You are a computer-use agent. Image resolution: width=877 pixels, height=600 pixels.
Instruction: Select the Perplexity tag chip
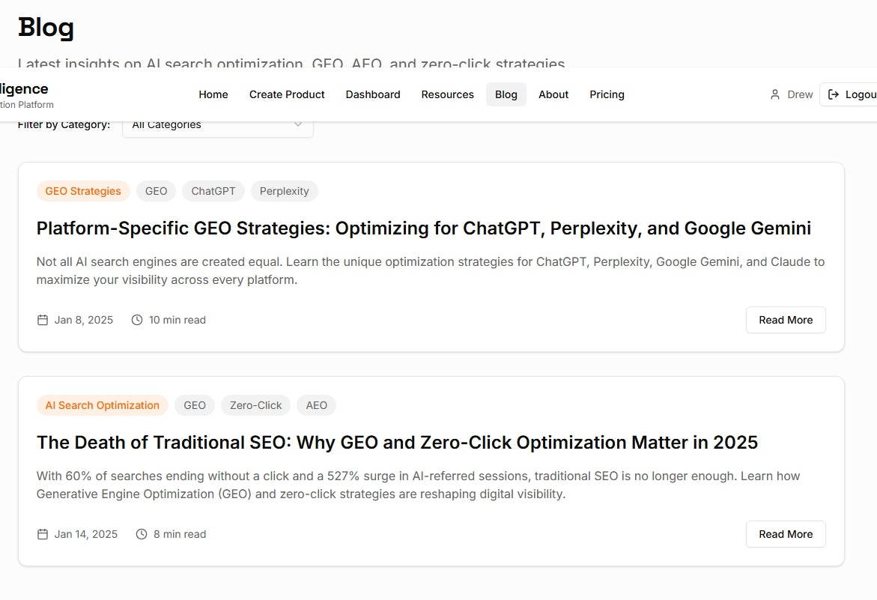tap(285, 191)
